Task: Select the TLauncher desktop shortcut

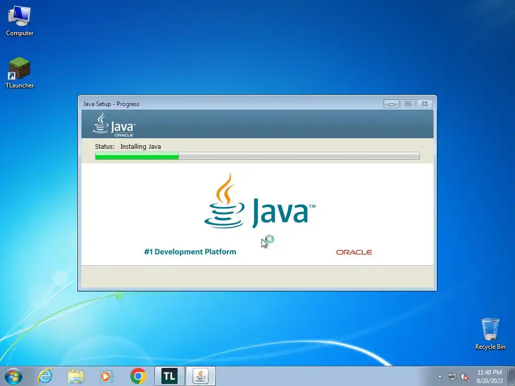Action: [20, 73]
